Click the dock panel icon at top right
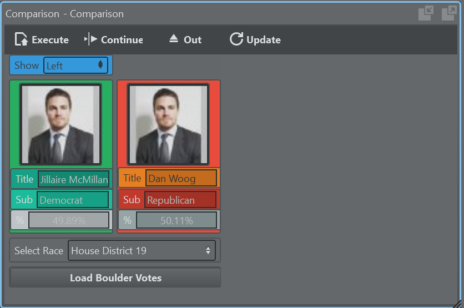Image resolution: width=464 pixels, height=308 pixels. click(x=426, y=14)
